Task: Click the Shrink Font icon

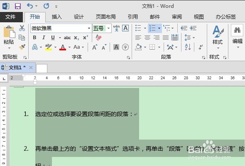Action: (104, 47)
